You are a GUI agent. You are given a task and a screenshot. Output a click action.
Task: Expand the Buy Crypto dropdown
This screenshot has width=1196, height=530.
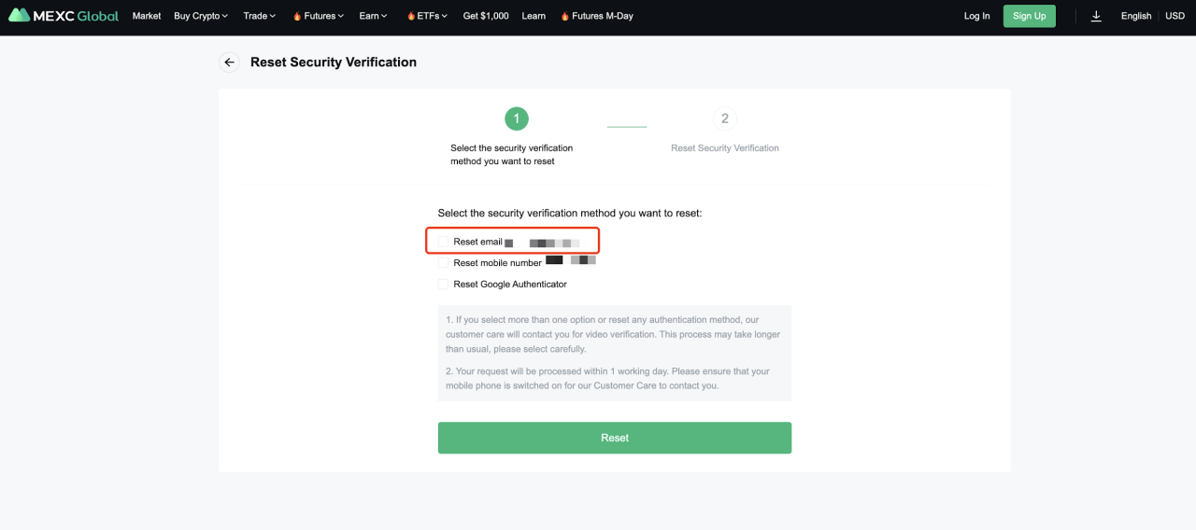[x=201, y=16]
